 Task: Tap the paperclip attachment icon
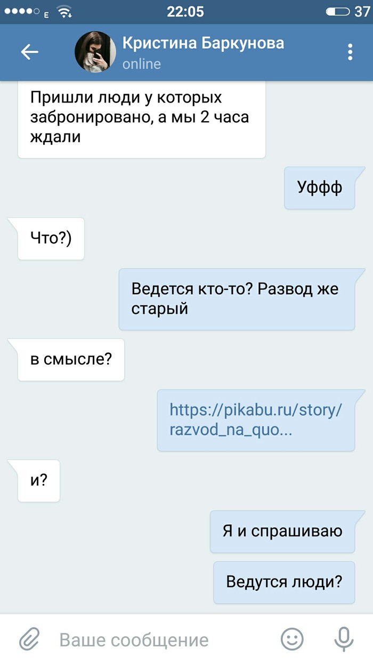30,639
